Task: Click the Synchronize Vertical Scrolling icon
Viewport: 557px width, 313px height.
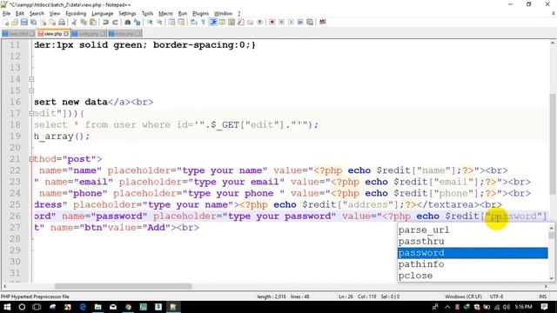Action: pyautogui.click(x=171, y=23)
